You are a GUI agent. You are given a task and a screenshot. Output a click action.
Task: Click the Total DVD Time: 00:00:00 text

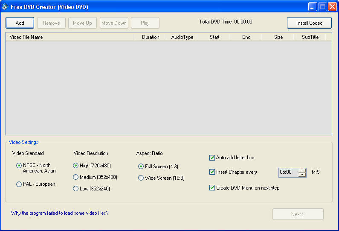pos(226,22)
